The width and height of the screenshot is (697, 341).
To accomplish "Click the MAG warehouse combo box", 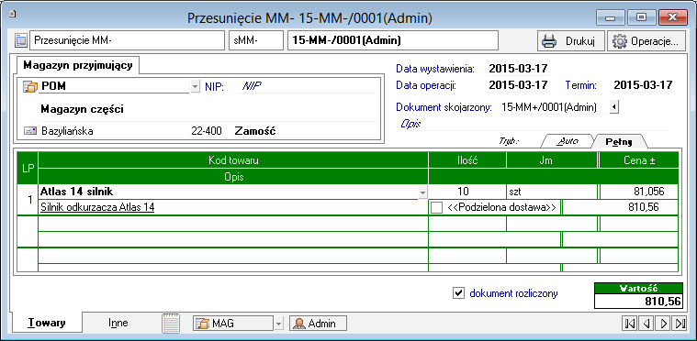I will click(233, 324).
